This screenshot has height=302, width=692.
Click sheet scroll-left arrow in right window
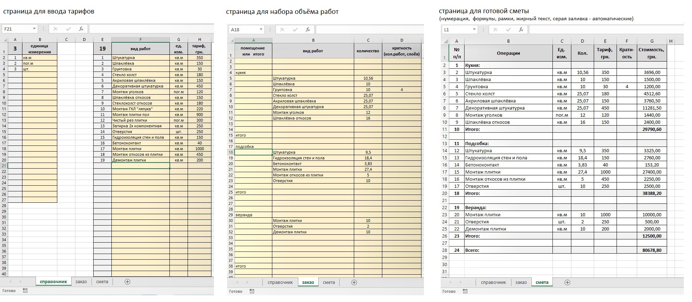click(450, 282)
